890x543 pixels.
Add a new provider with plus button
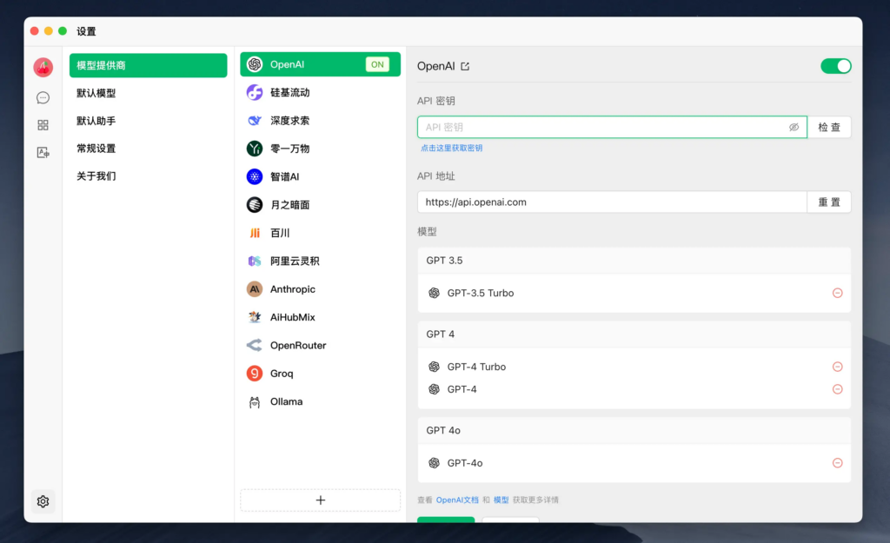(320, 500)
